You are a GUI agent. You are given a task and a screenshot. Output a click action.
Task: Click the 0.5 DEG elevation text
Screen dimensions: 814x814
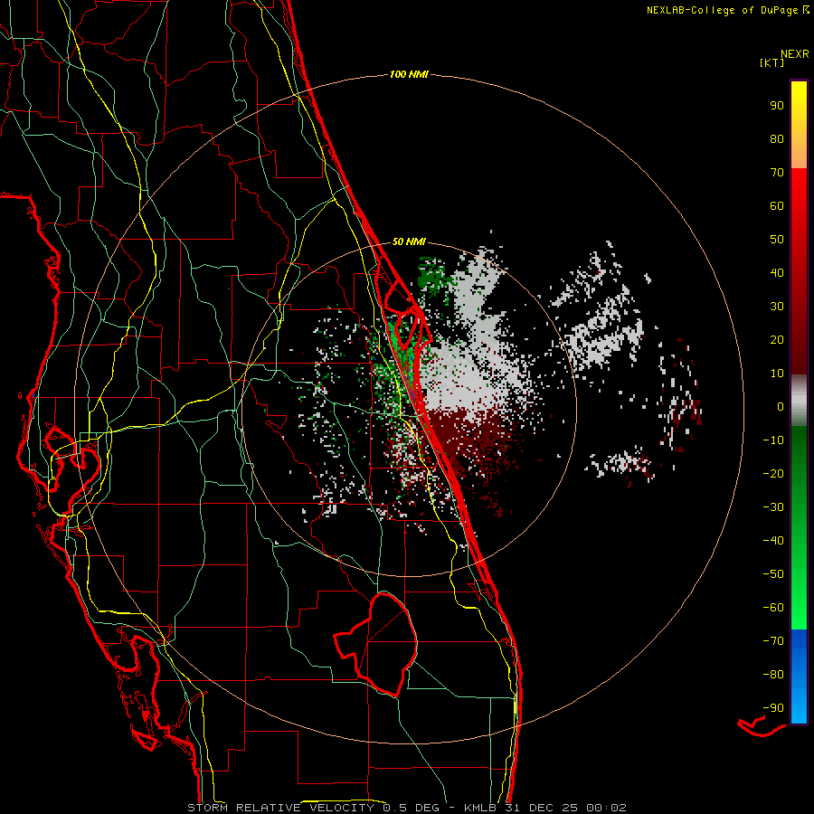(412, 808)
